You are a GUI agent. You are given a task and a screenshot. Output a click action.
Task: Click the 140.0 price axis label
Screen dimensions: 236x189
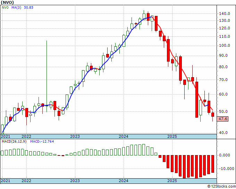(x=225, y=13)
